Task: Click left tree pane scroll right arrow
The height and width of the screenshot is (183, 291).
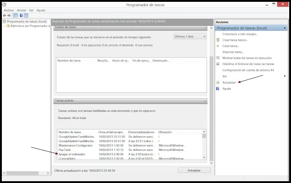Action: 48,173
